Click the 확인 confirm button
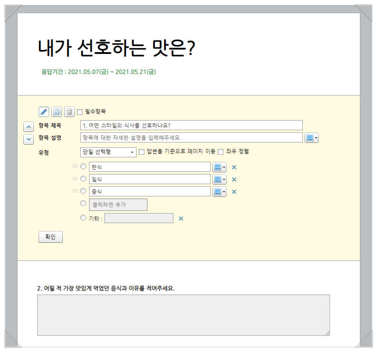Image resolution: width=377 pixels, height=352 pixels. point(50,237)
